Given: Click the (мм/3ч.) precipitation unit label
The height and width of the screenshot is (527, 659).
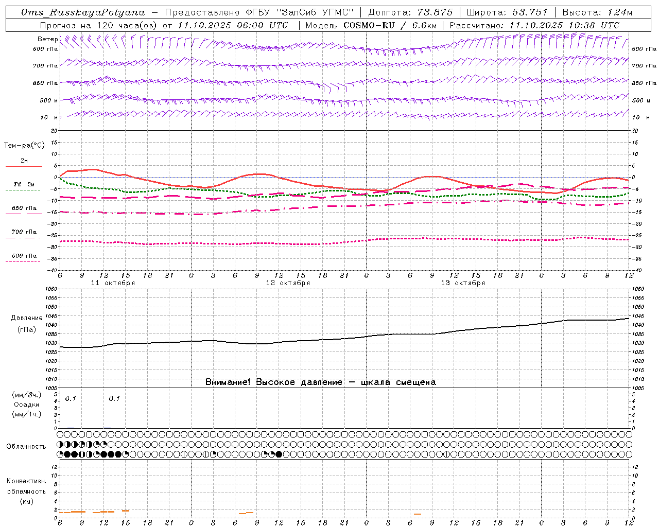Looking at the screenshot, I should click(26, 395).
